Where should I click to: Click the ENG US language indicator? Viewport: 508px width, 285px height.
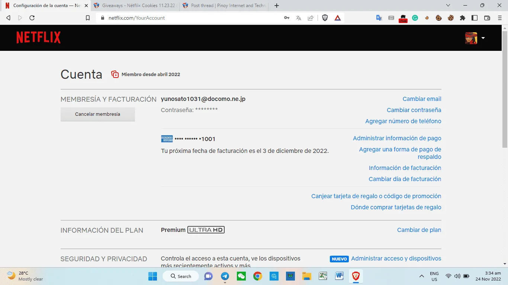pyautogui.click(x=434, y=276)
